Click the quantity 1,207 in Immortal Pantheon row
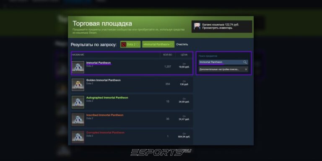Viewport: 322px width, 161px height. (x=168, y=67)
